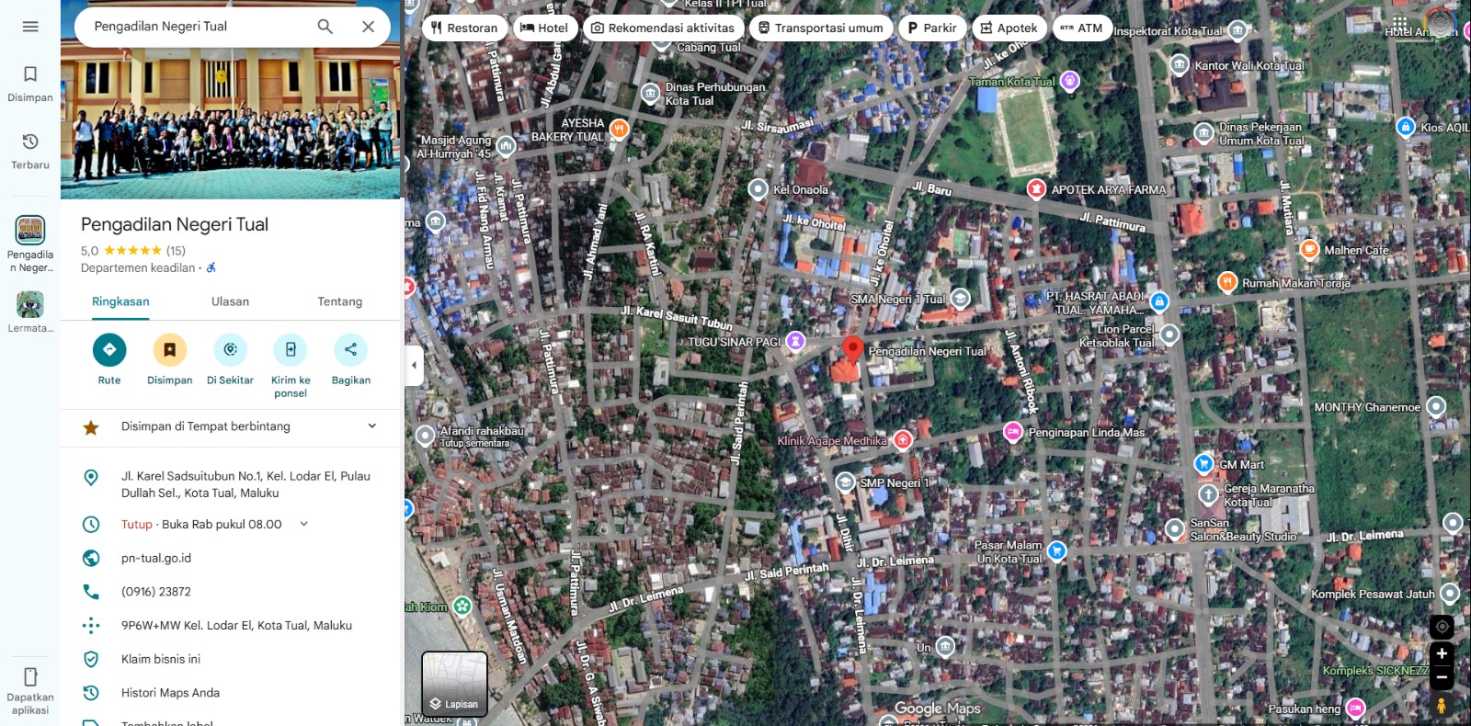The width and height of the screenshot is (1471, 726).
Task: Click Lion Parcel Ketsoblak Tual marker
Action: click(x=1169, y=335)
